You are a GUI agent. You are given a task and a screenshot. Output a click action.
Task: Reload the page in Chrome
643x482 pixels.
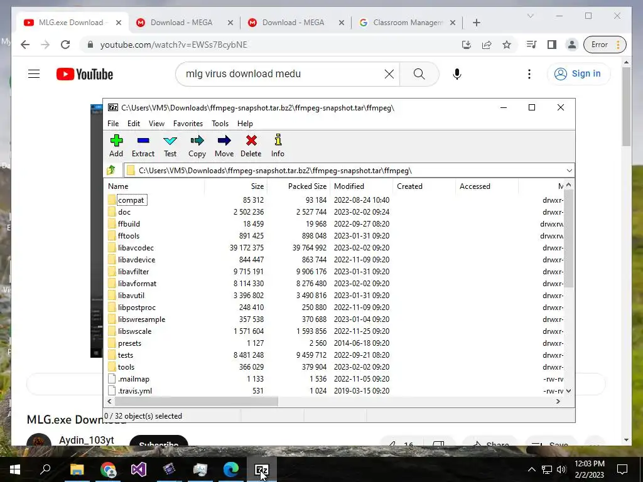pos(65,45)
